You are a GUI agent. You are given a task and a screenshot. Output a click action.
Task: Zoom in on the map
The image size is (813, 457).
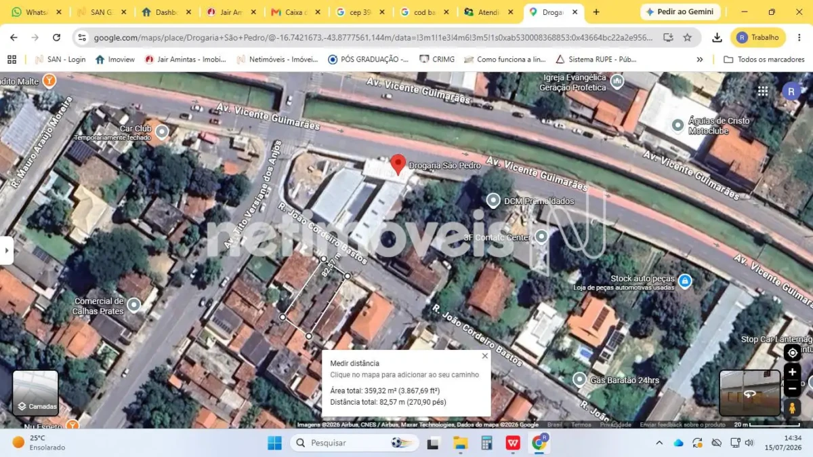point(792,372)
